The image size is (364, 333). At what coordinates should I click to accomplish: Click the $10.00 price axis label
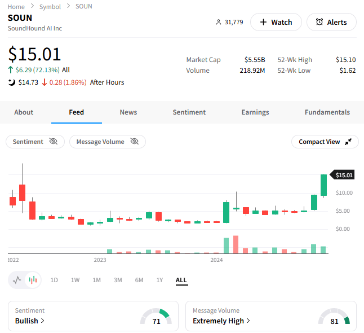point(344,193)
